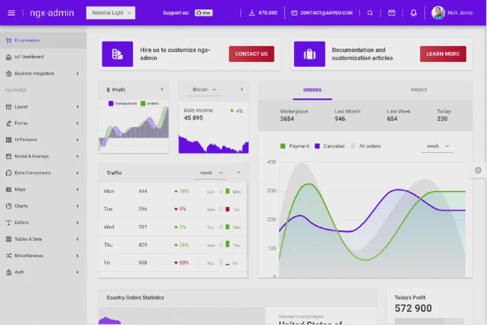
Task: Click the Extra Components chat icon
Action: pos(9,173)
